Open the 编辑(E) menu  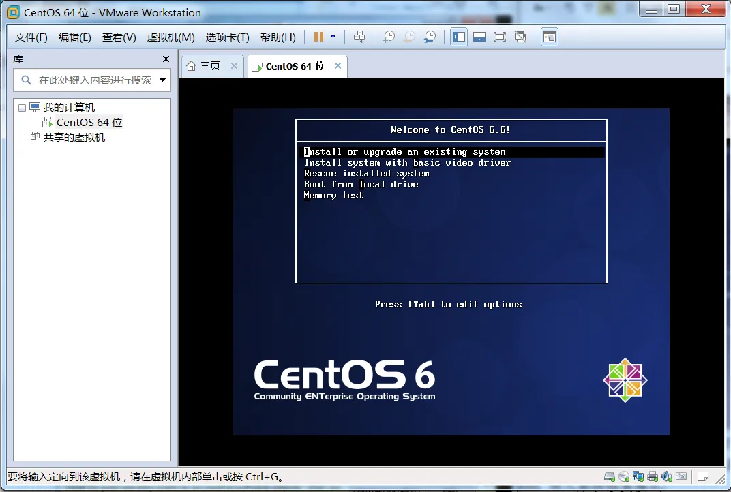(x=74, y=37)
